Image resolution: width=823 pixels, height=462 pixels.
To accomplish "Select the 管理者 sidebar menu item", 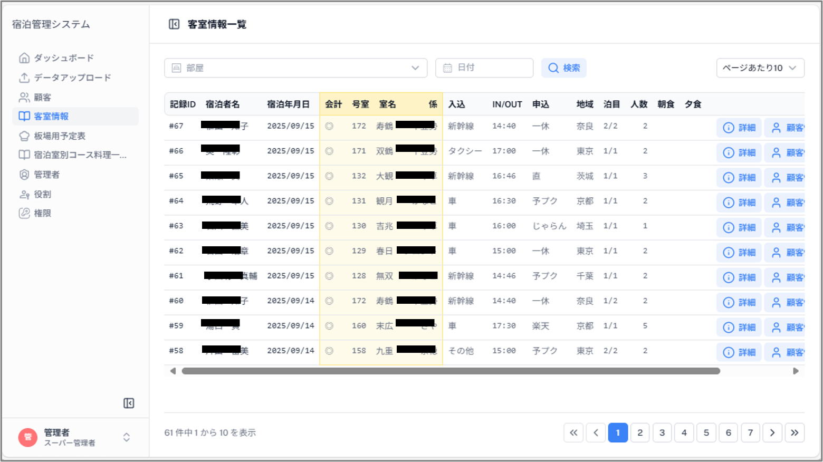I will point(46,175).
